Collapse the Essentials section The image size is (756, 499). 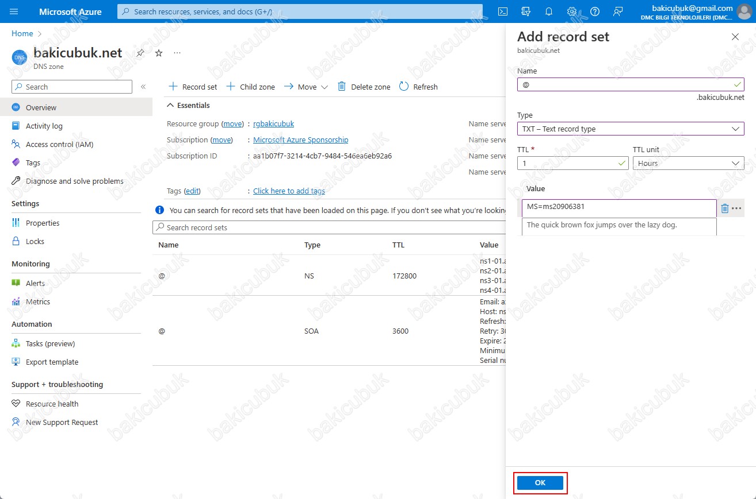[x=188, y=105]
